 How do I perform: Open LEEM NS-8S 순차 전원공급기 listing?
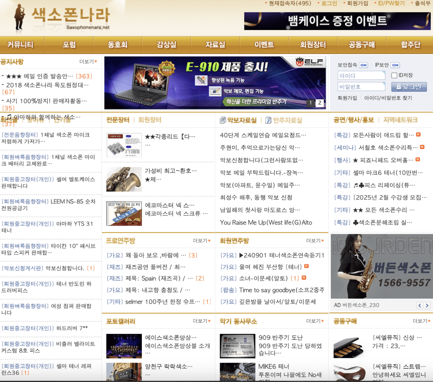coord(48,205)
